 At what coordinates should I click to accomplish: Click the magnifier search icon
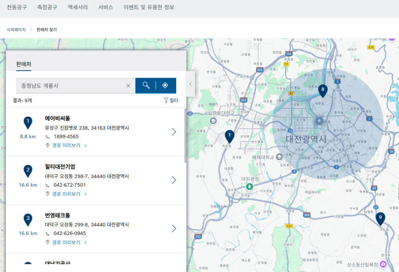[146, 85]
